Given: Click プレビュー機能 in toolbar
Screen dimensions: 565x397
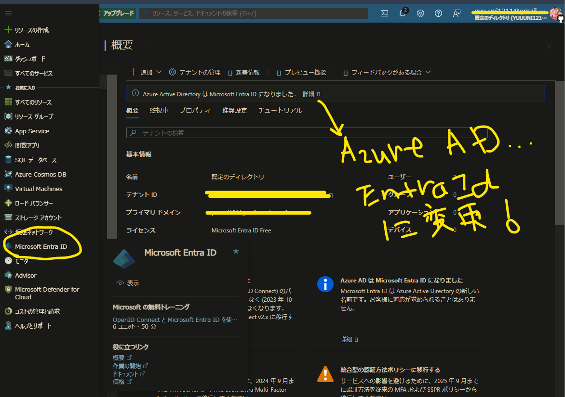Looking at the screenshot, I should pyautogui.click(x=301, y=72).
